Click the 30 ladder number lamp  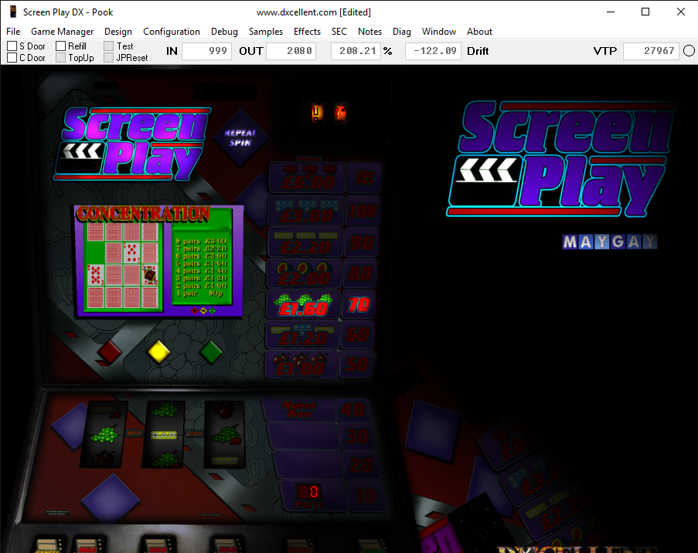(356, 437)
